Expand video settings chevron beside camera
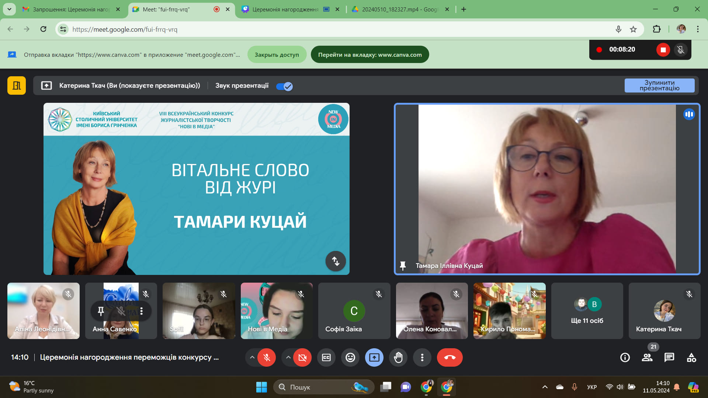Screen dimensions: 708x398 click(x=288, y=357)
